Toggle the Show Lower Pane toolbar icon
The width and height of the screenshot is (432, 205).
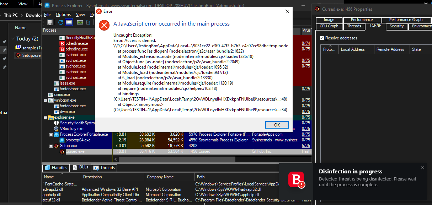tap(69, 22)
